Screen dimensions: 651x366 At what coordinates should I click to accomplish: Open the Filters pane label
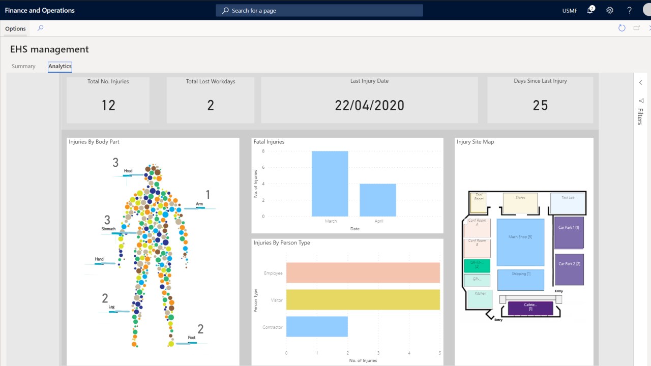(640, 116)
